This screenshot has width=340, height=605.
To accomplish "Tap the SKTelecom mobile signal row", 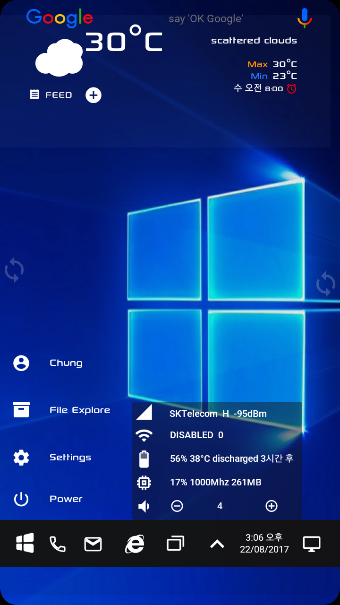I will click(x=218, y=414).
